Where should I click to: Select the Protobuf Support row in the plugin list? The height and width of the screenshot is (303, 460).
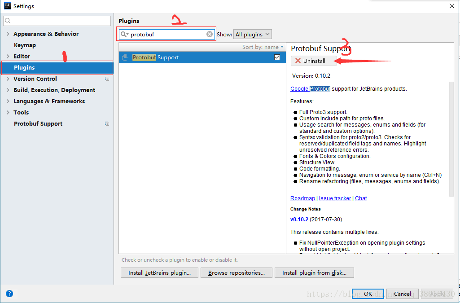pos(202,57)
